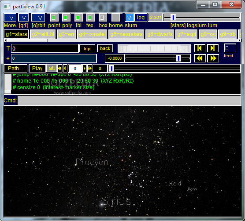
Task: Open the slum dropdown arrow
Action: point(129,18)
